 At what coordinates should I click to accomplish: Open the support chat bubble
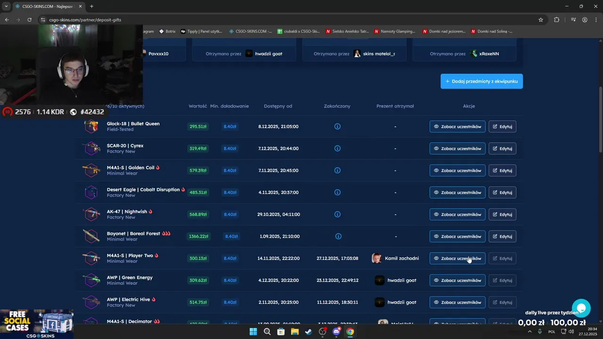click(x=581, y=308)
